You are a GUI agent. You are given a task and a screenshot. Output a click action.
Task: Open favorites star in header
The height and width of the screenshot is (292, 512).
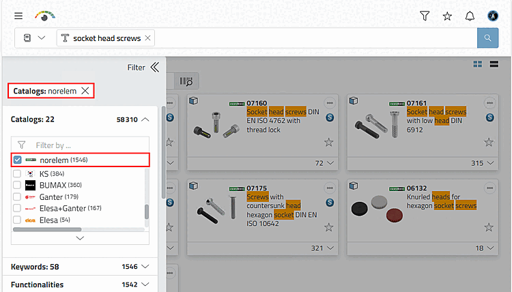(x=447, y=16)
